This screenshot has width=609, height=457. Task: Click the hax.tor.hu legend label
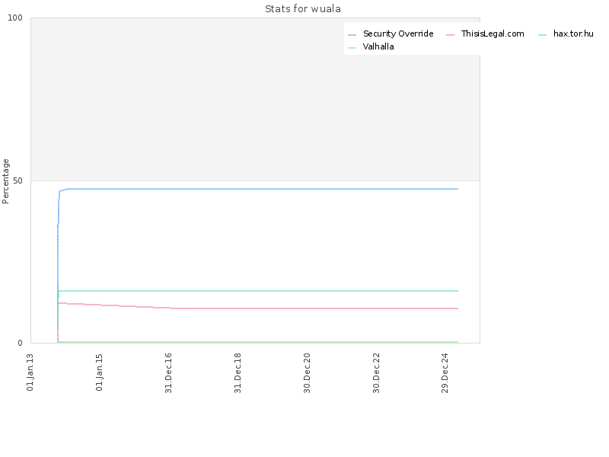[x=573, y=34]
